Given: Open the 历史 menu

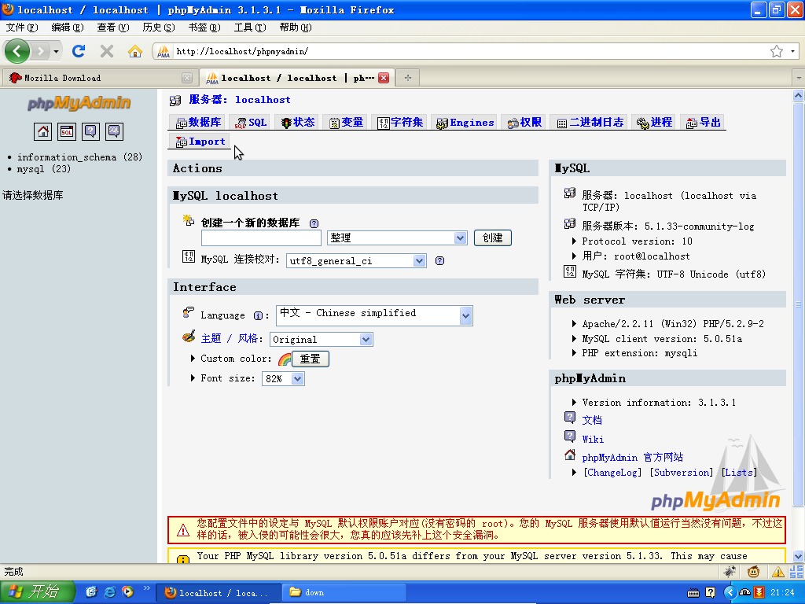Looking at the screenshot, I should point(159,28).
